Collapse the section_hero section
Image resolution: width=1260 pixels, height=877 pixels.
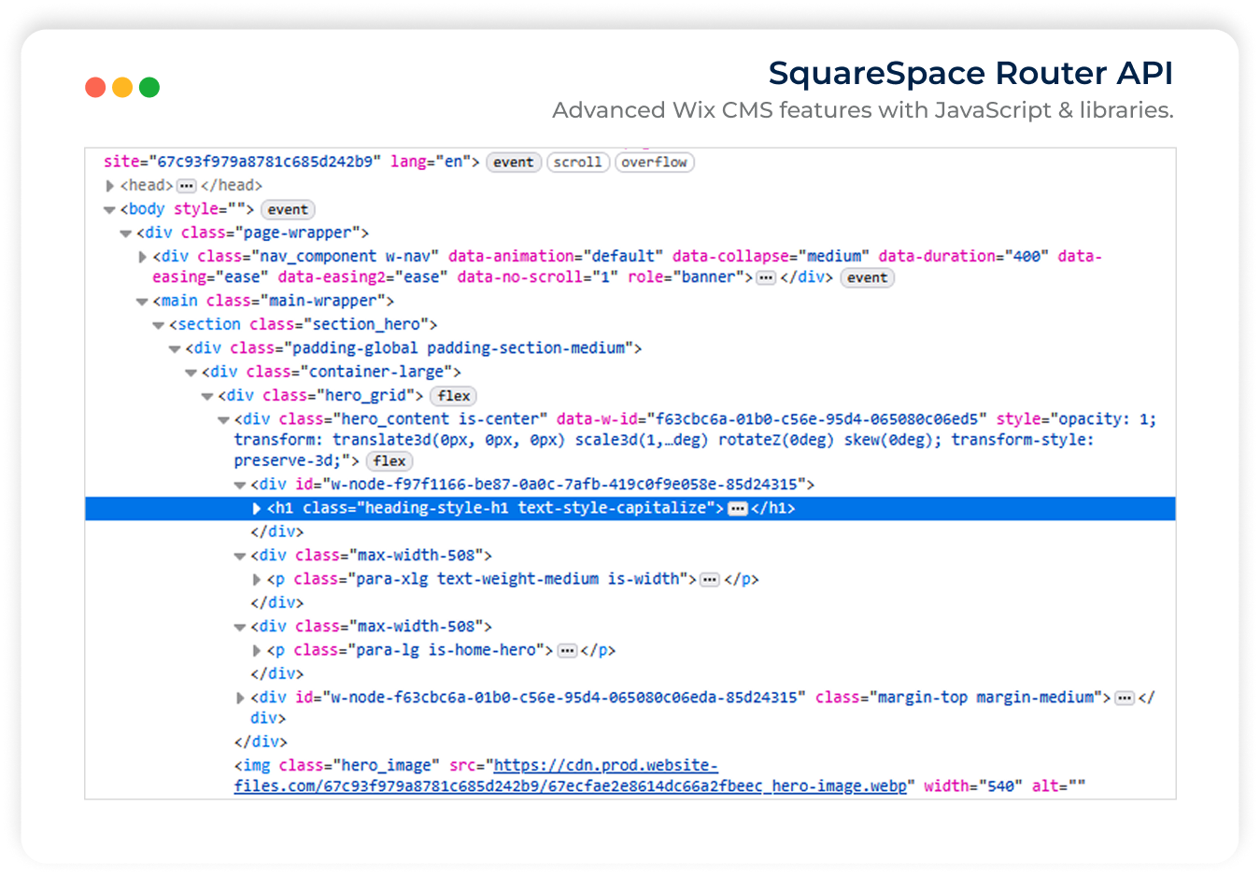click(x=158, y=325)
